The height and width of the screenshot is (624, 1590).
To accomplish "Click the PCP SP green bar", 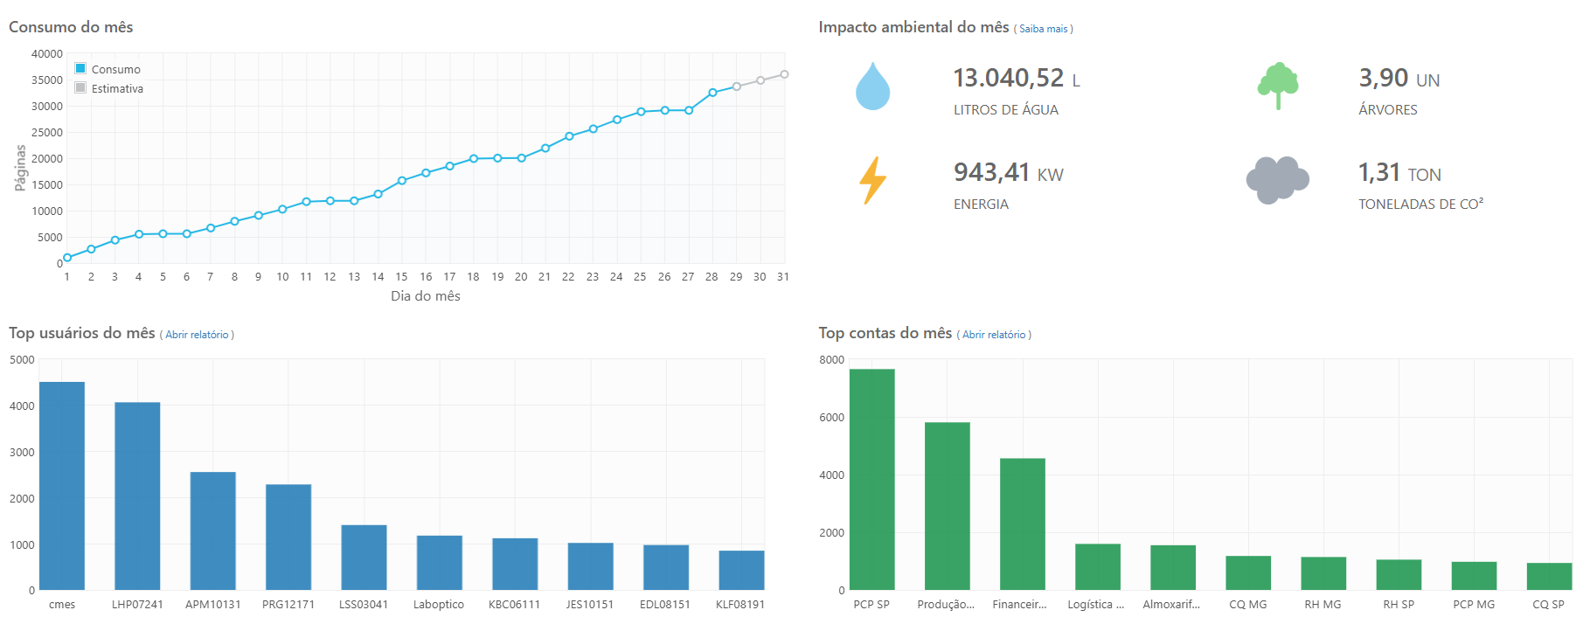I will pyautogui.click(x=871, y=479).
